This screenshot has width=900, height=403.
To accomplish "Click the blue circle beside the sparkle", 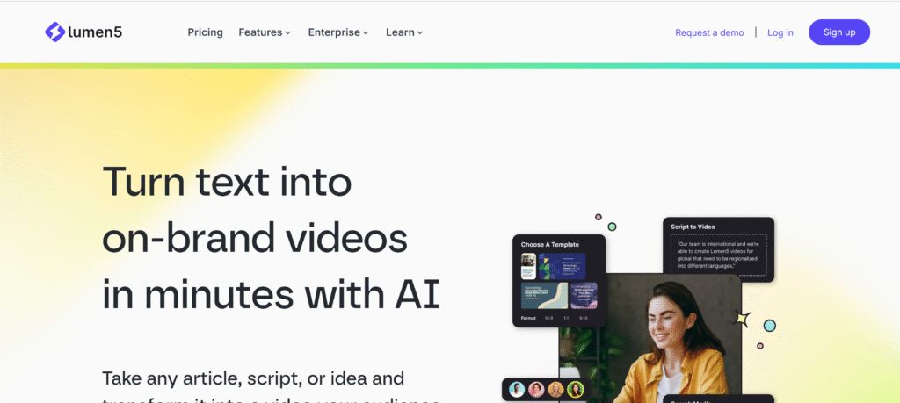I will (x=770, y=326).
